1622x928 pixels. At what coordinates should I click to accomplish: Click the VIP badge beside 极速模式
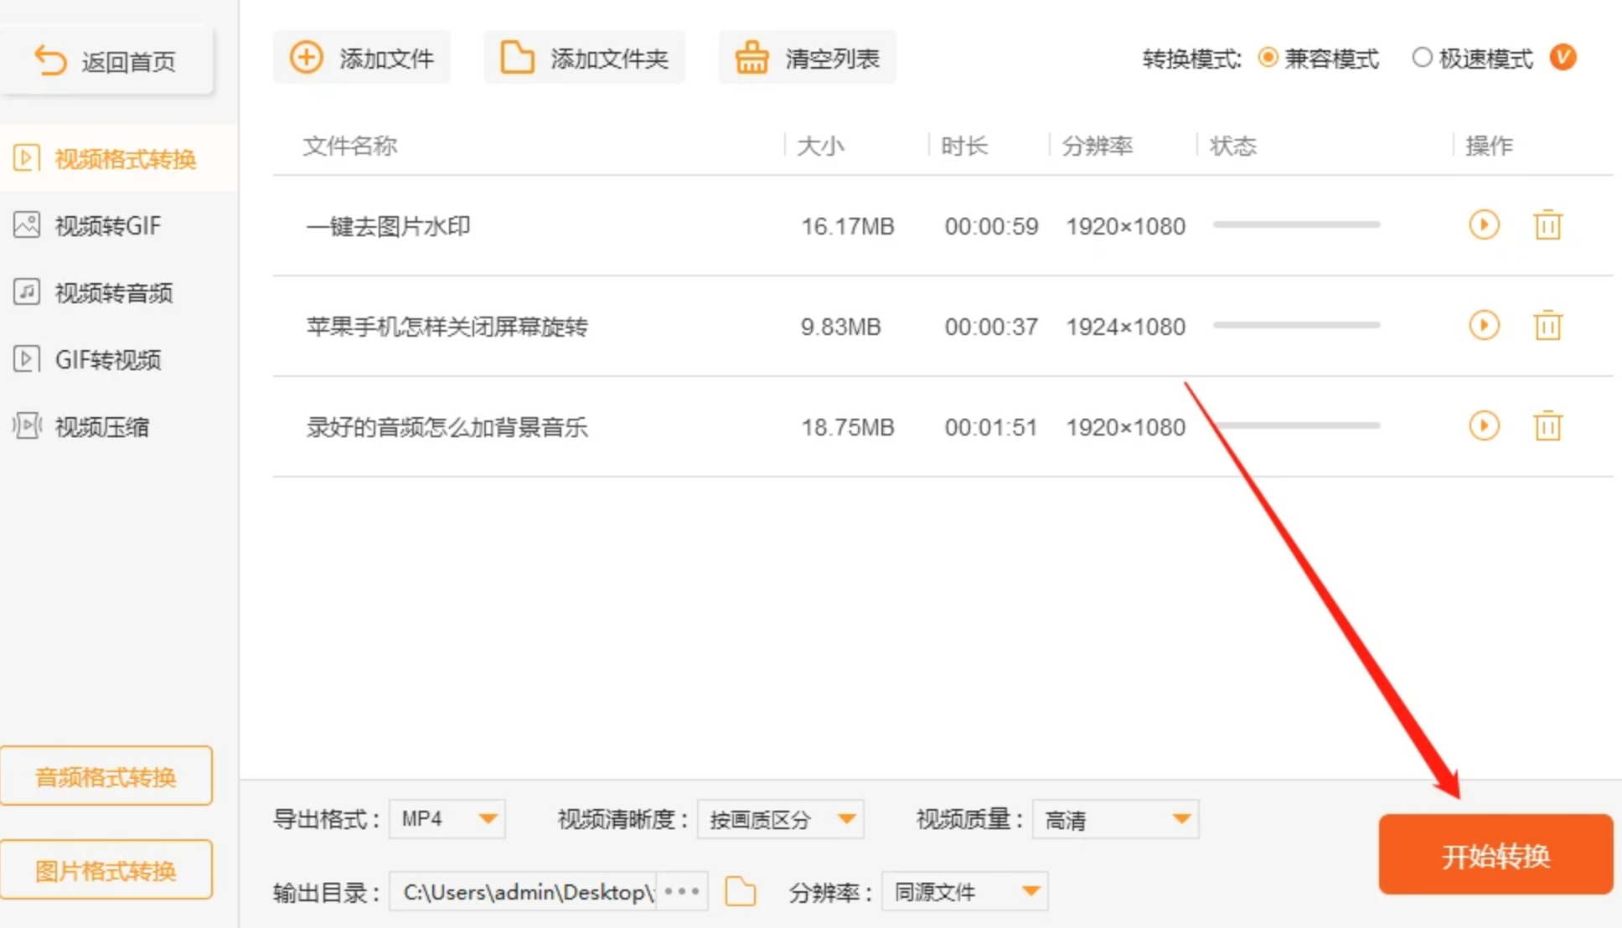coord(1563,58)
